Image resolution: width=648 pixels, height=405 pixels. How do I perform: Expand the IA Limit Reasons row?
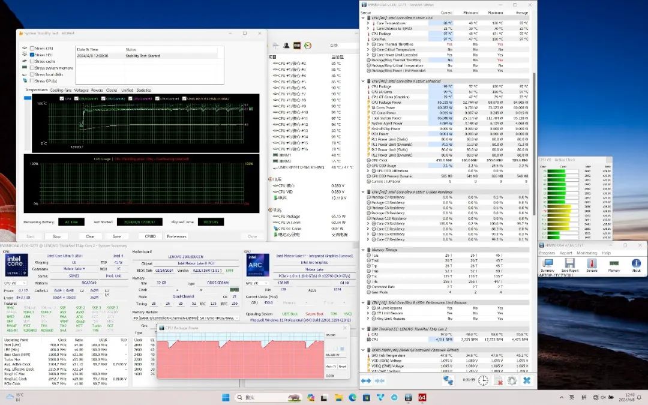pyautogui.click(x=368, y=307)
